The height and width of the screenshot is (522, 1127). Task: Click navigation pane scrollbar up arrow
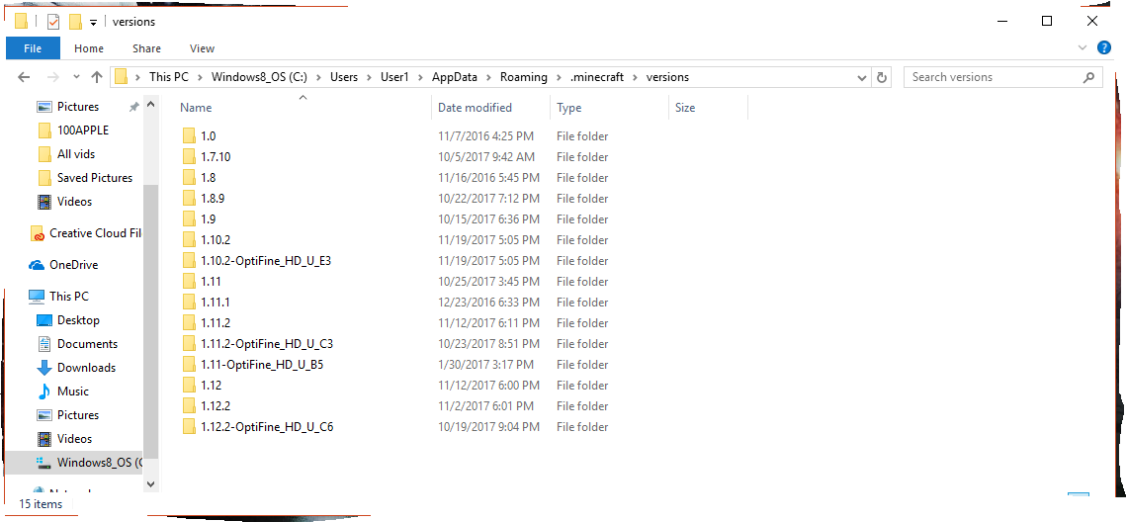[x=150, y=105]
